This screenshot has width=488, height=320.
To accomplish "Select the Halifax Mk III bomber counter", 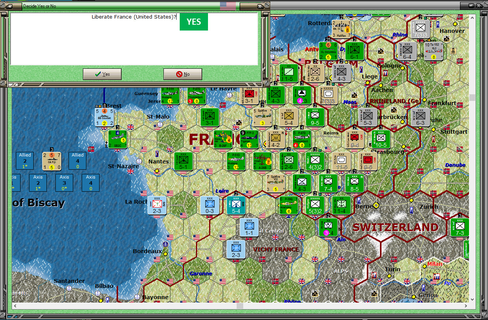I will [x=341, y=29].
